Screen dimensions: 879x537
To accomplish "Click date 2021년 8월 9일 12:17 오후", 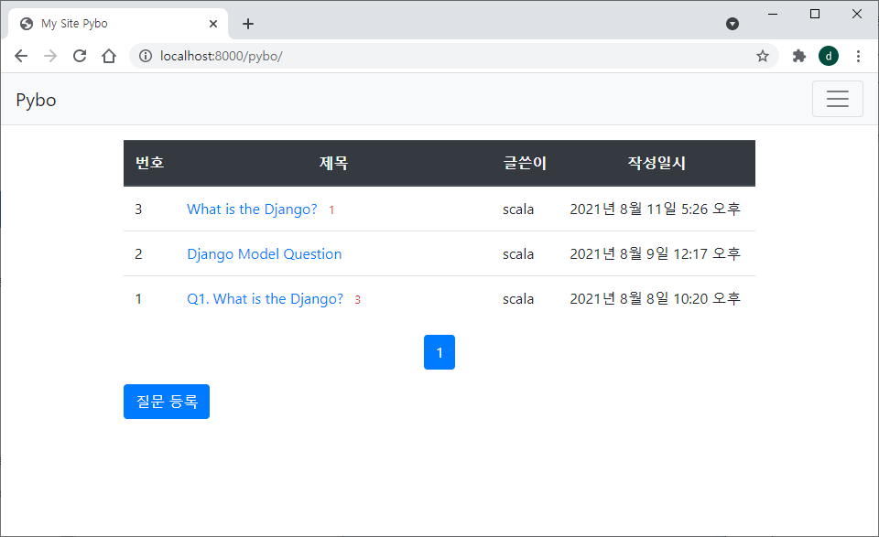I will tap(656, 253).
